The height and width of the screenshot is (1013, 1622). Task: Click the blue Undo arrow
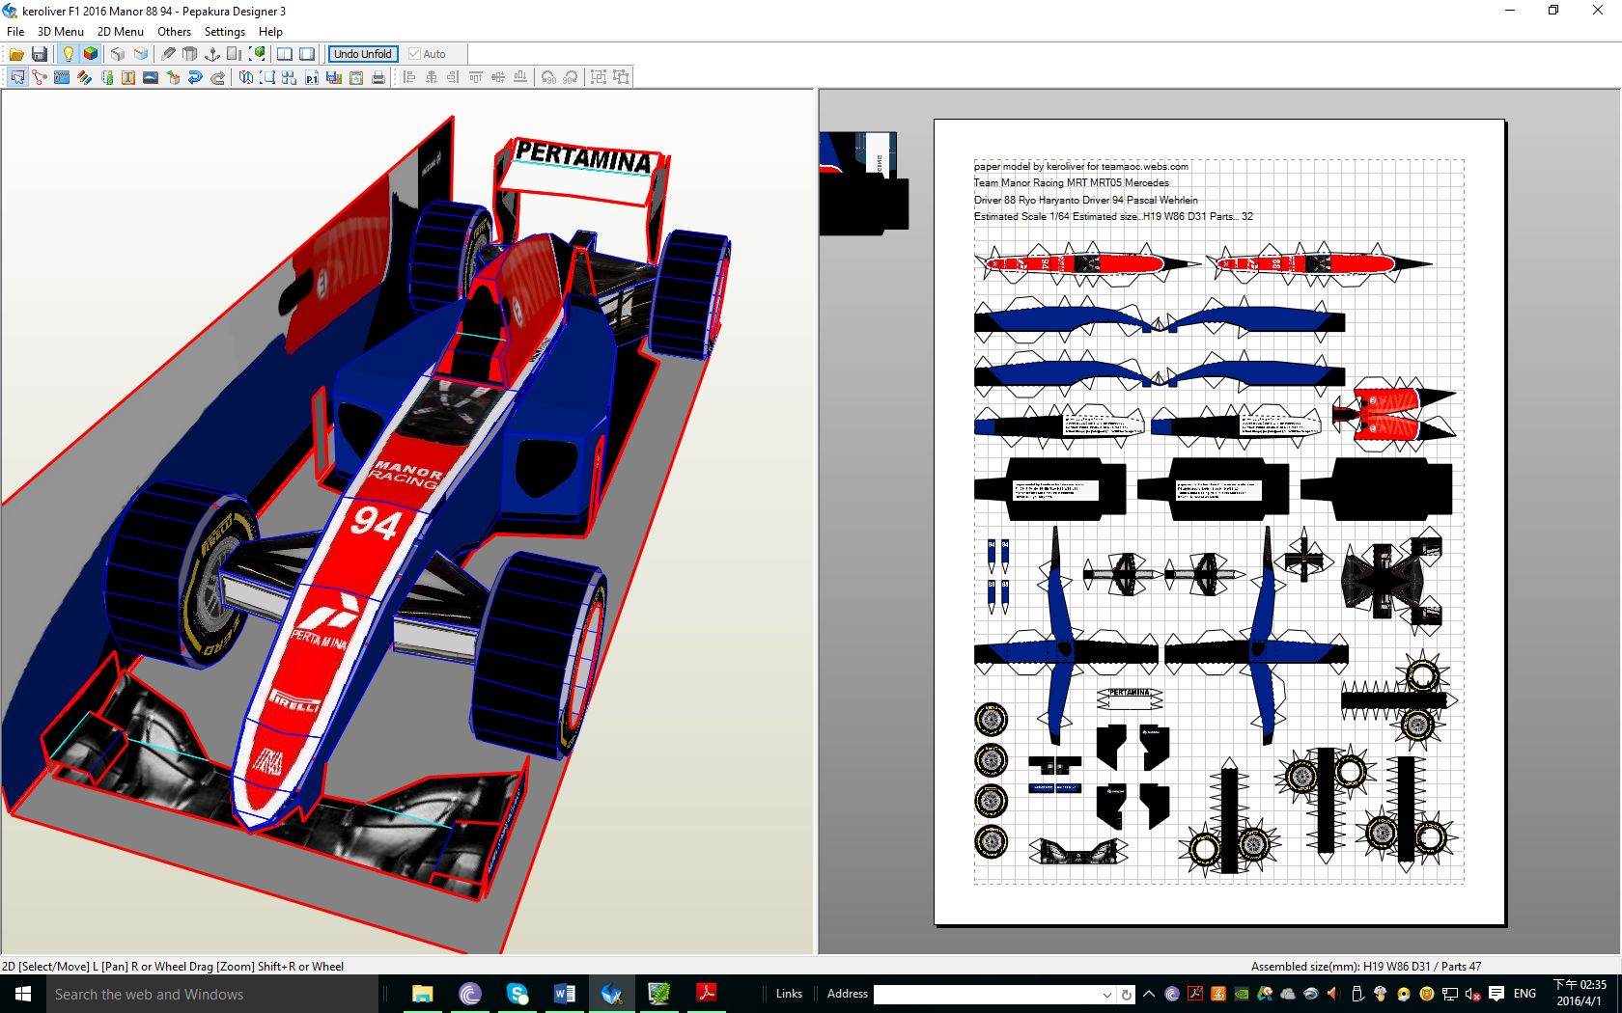[195, 77]
